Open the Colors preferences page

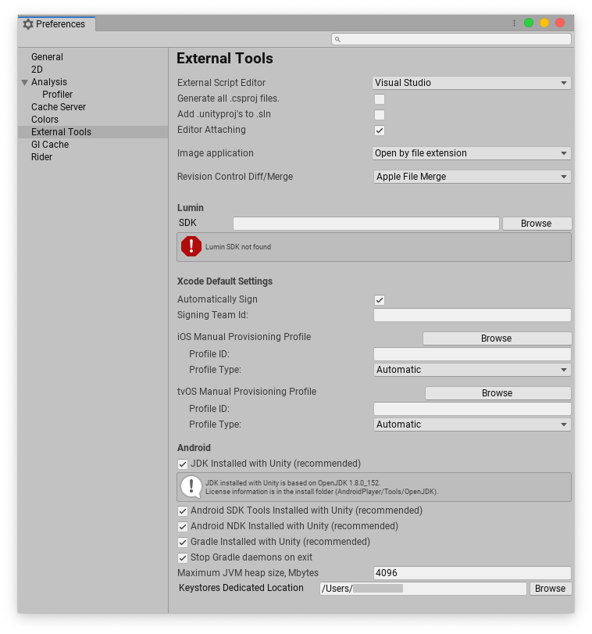coord(45,120)
